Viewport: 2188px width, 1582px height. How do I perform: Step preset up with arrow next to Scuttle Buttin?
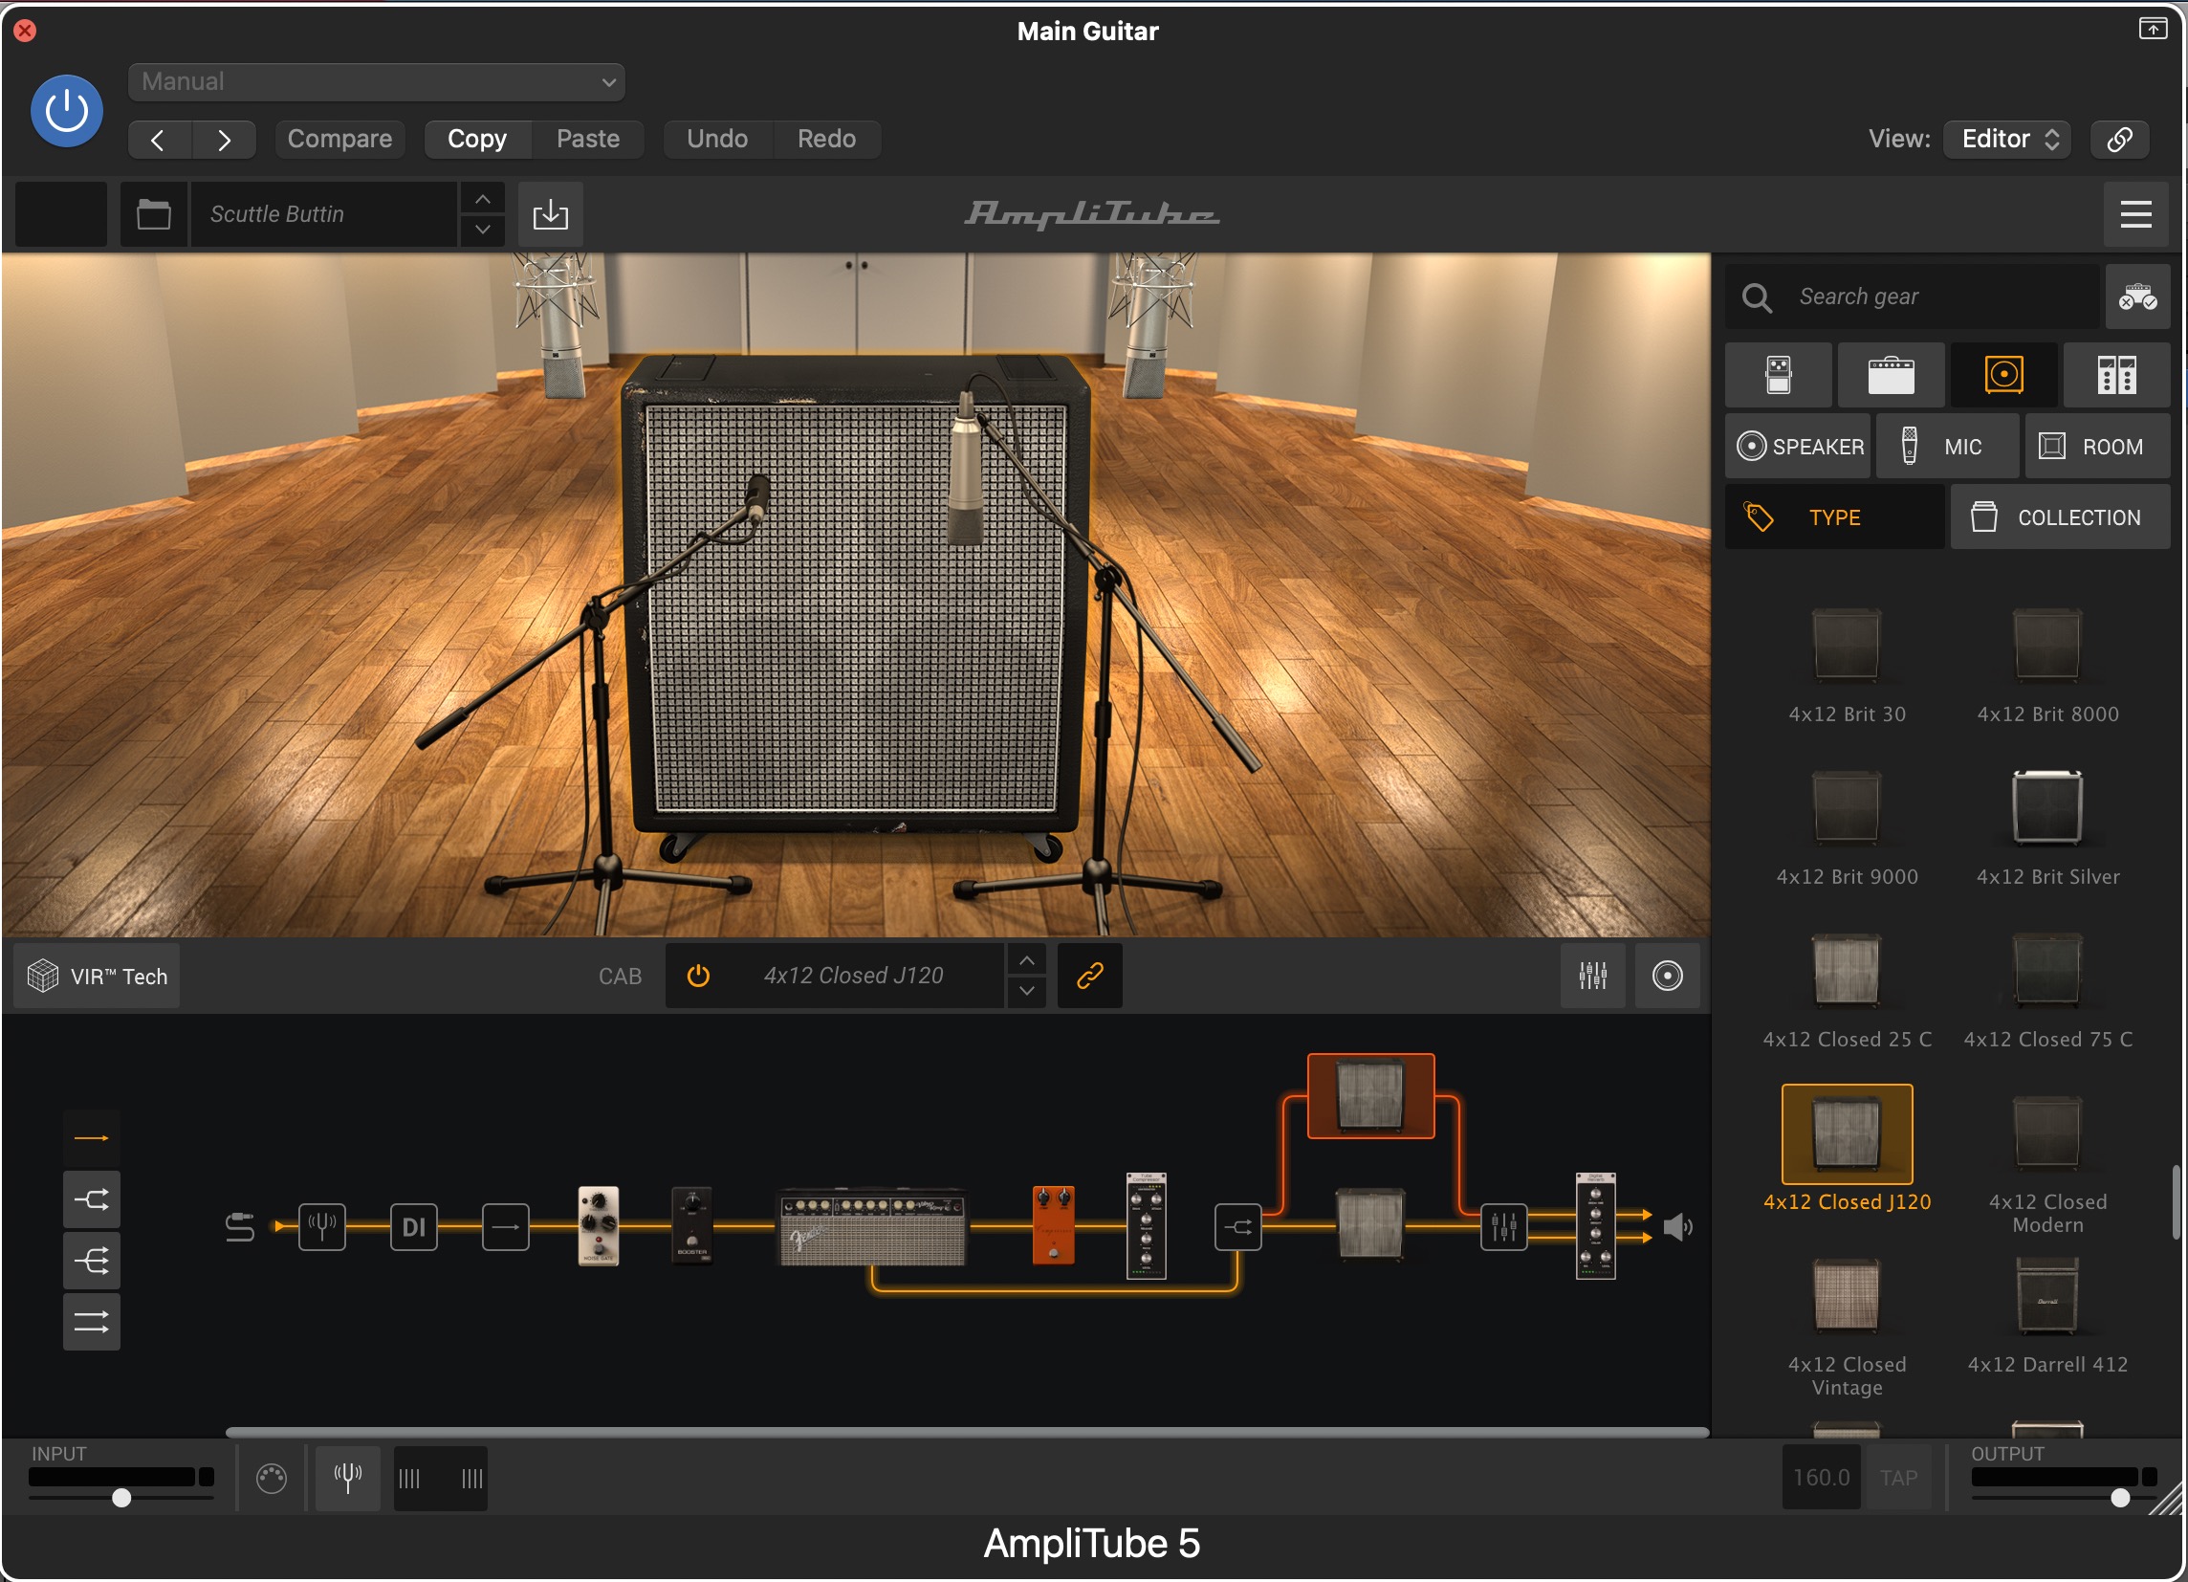coord(483,199)
